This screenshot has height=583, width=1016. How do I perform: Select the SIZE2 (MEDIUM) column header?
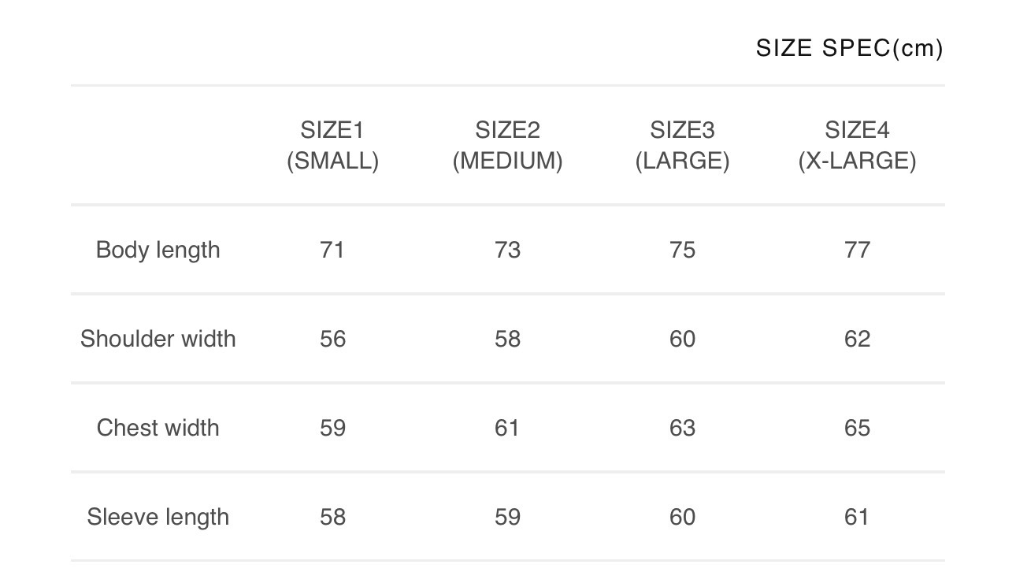tap(507, 146)
